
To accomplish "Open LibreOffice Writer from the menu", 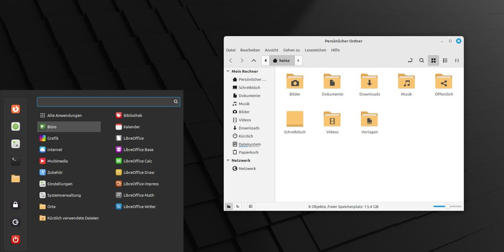I will pos(139,207).
